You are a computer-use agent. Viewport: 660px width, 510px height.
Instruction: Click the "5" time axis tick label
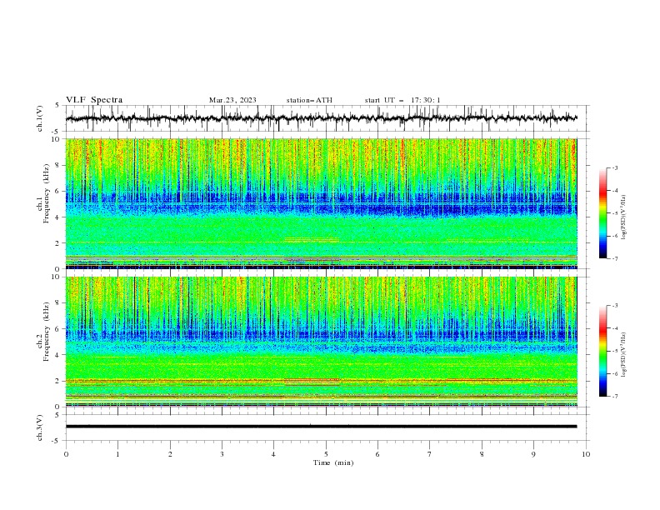click(x=326, y=454)
